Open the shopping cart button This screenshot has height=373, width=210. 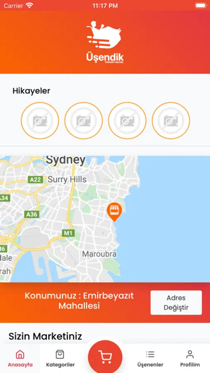pos(105,357)
